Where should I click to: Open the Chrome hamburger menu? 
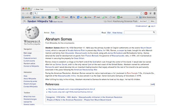click(x=155, y=13)
